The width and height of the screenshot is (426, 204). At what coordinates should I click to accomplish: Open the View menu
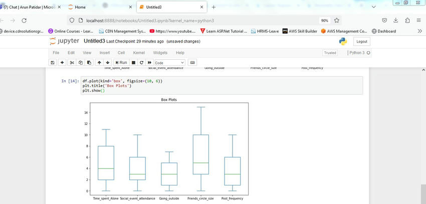coord(87,53)
